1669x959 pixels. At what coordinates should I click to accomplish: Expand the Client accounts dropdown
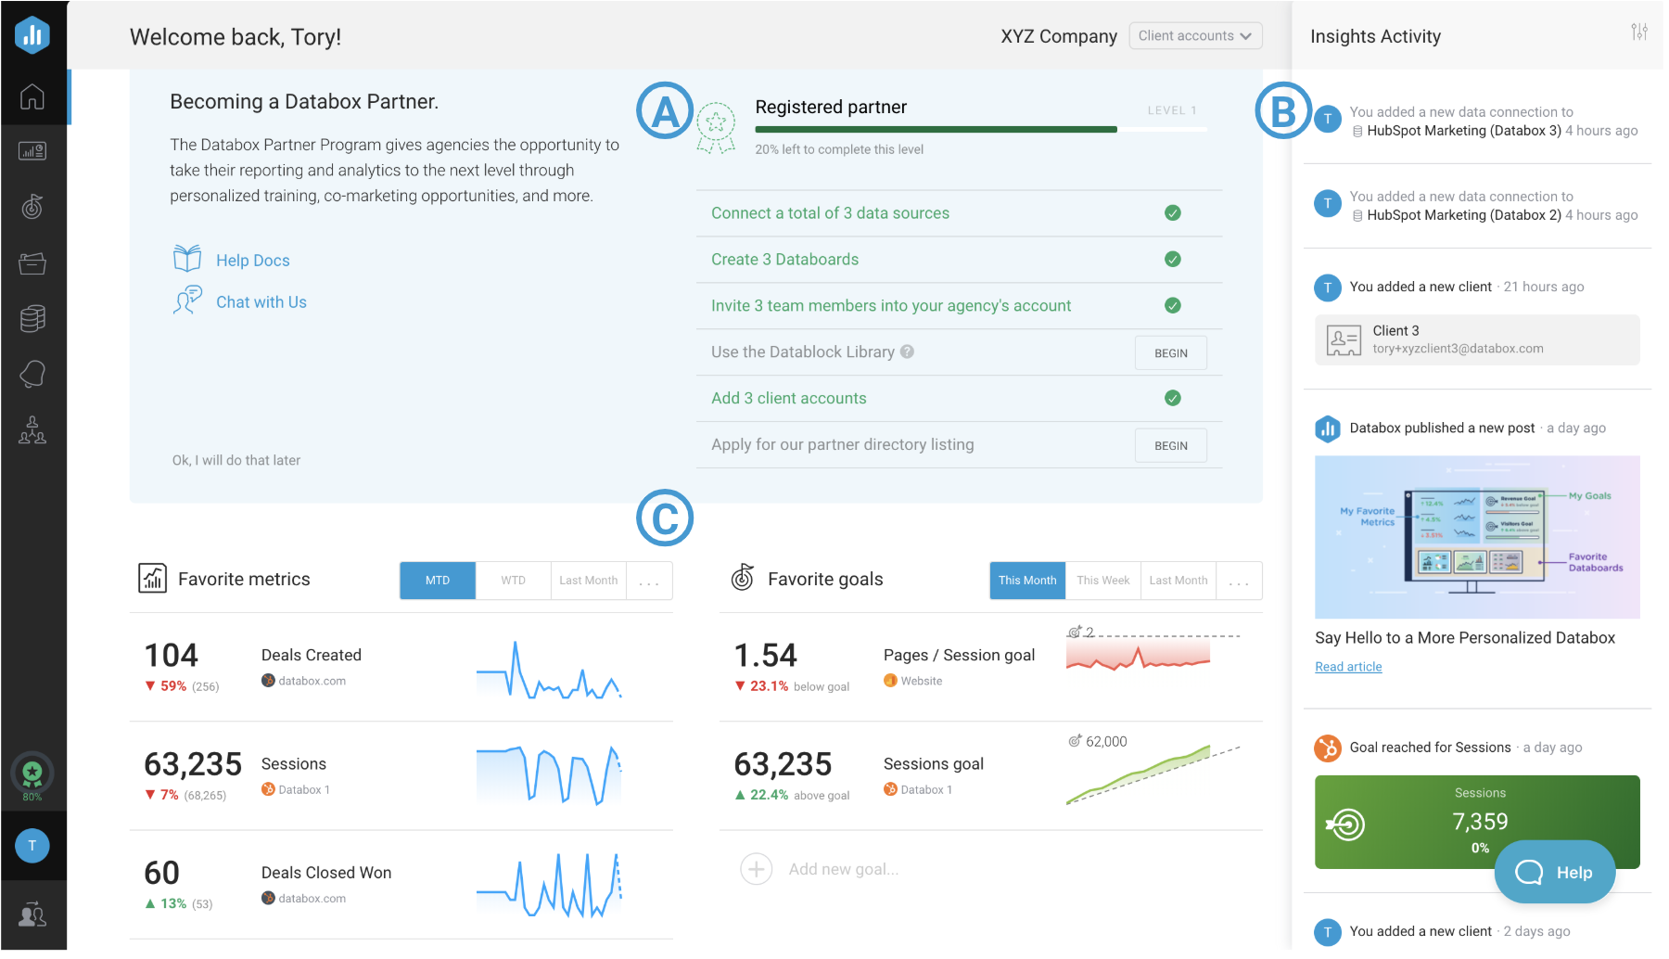(1195, 36)
